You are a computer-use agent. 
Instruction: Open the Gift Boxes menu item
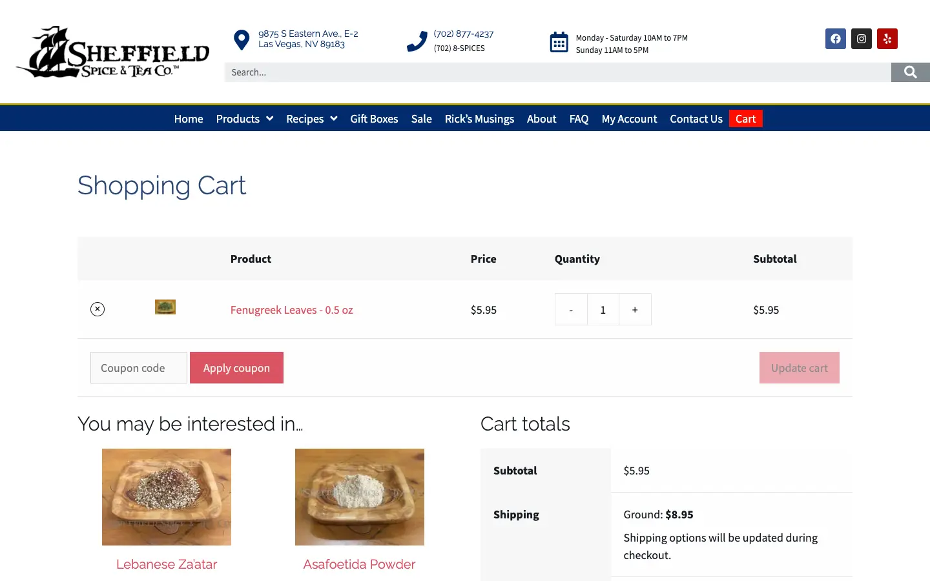pyautogui.click(x=374, y=119)
